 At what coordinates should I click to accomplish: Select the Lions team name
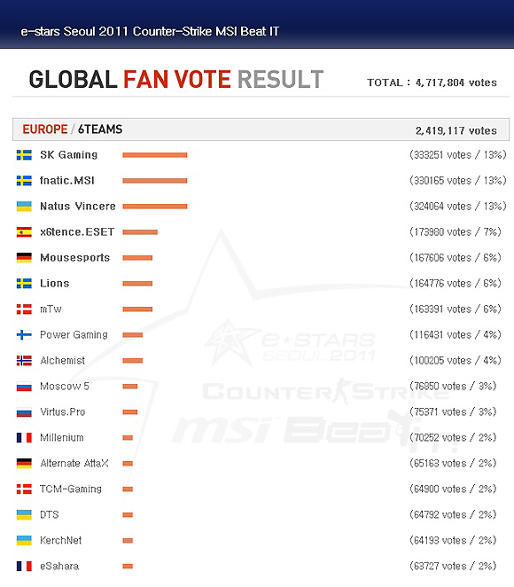click(55, 284)
